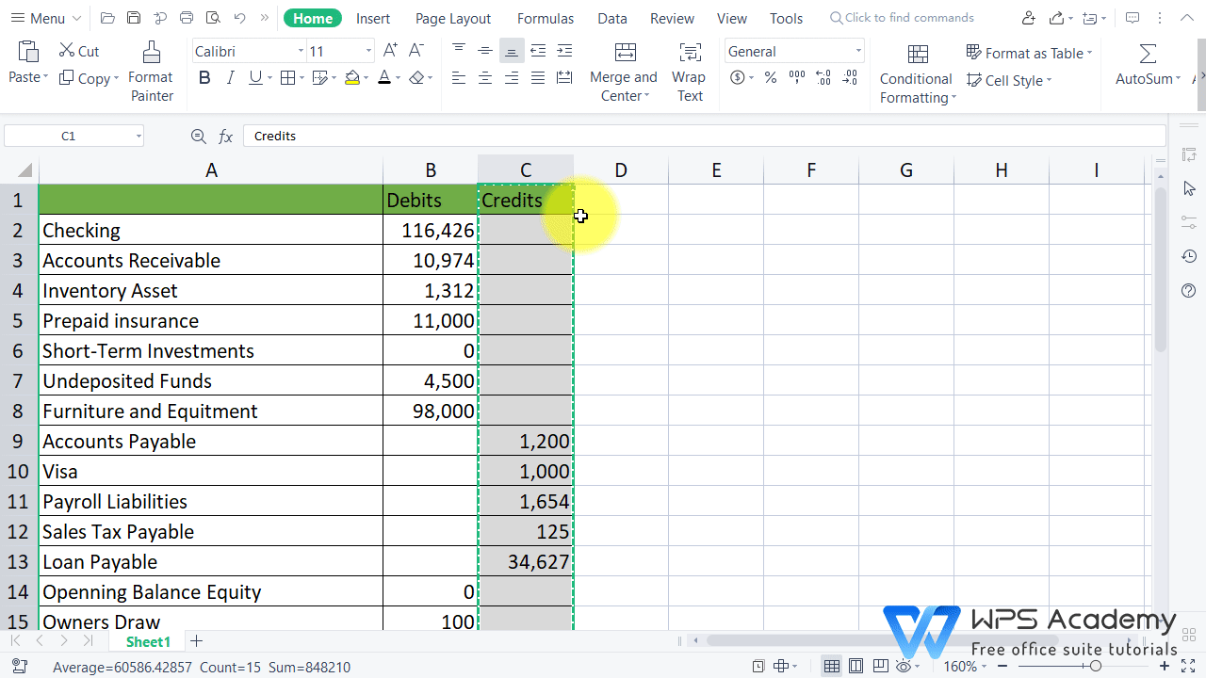
Task: Click the Undo arrow icon
Action: tap(239, 18)
